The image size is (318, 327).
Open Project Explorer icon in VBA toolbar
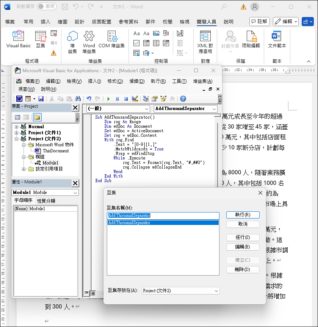click(x=146, y=99)
